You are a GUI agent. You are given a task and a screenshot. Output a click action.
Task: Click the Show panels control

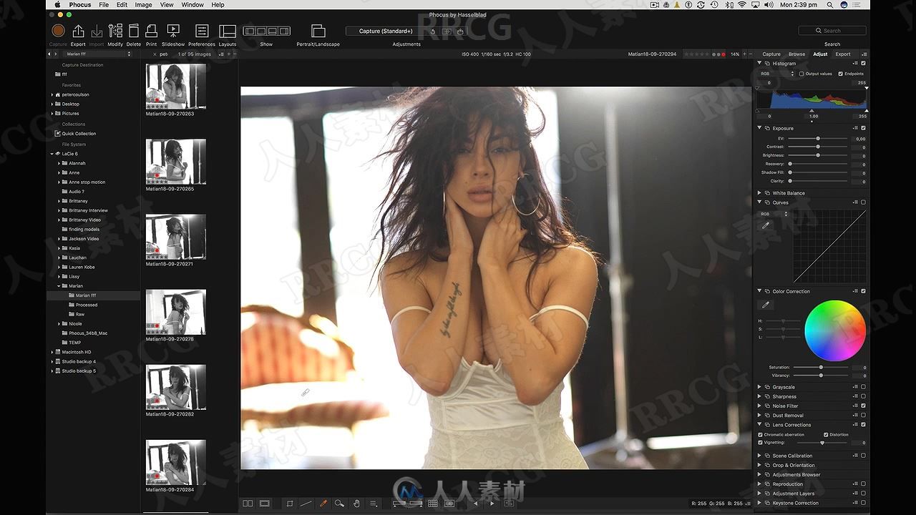pyautogui.click(x=266, y=31)
